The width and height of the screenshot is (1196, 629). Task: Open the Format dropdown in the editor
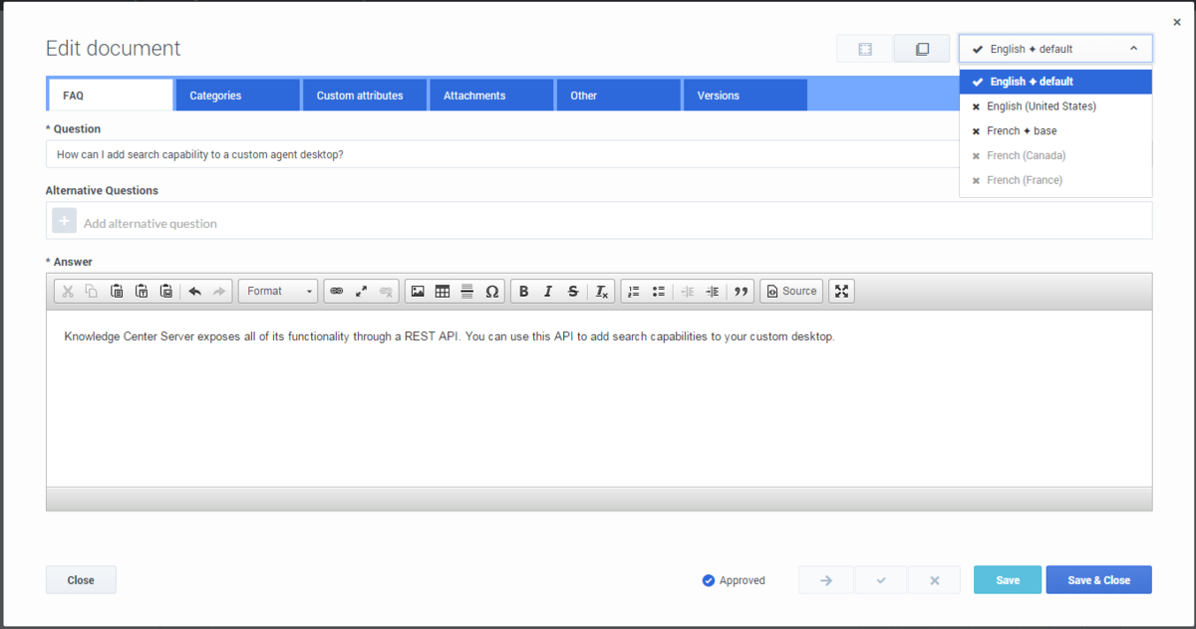[278, 292]
